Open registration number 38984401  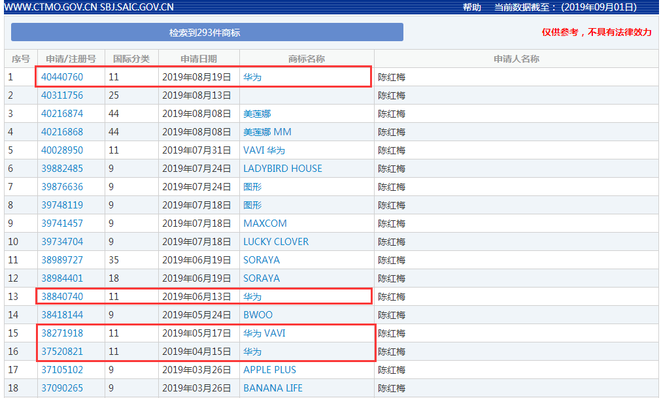[62, 278]
